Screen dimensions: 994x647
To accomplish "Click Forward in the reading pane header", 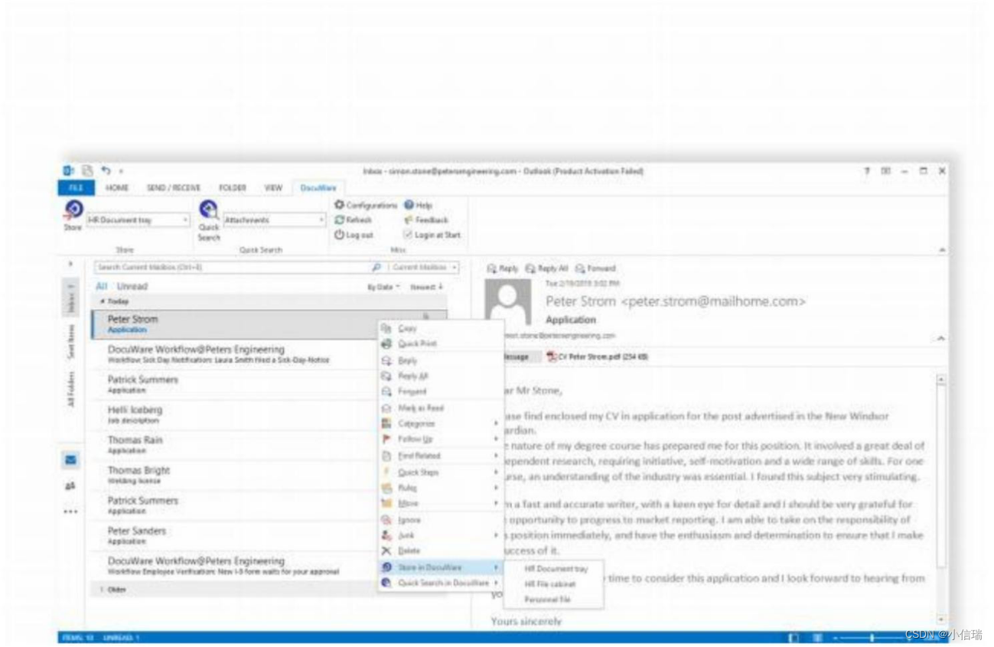I will click(595, 268).
